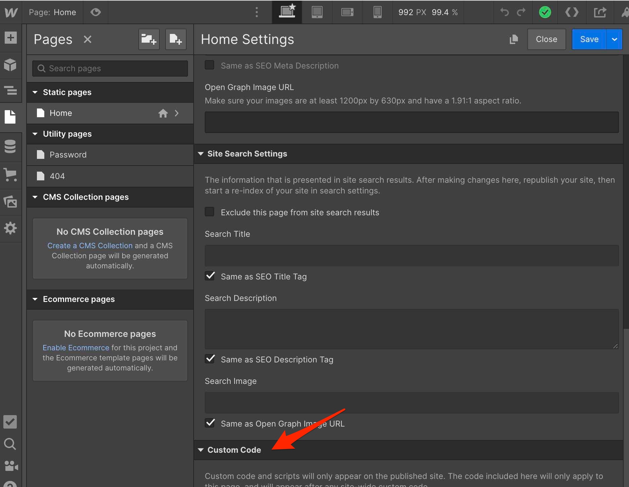Switch to mobile landscape breakpoint
This screenshot has height=487, width=629.
(x=347, y=12)
